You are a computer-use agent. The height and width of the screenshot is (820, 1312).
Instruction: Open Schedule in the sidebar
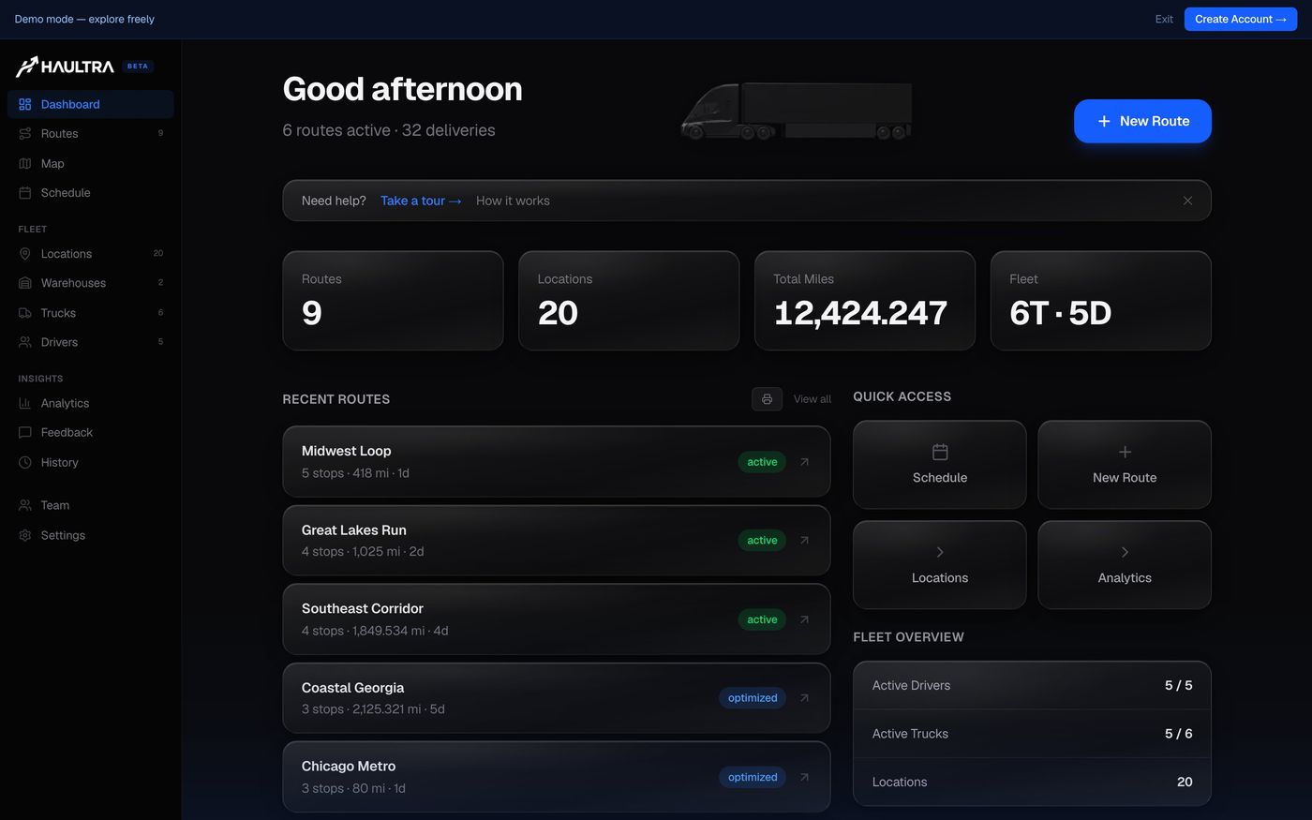91,192
